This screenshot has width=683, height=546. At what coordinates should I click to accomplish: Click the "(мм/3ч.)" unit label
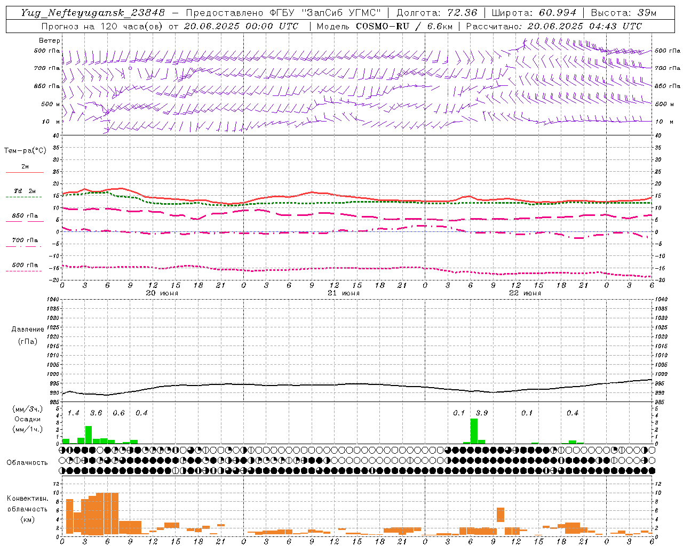(x=28, y=409)
